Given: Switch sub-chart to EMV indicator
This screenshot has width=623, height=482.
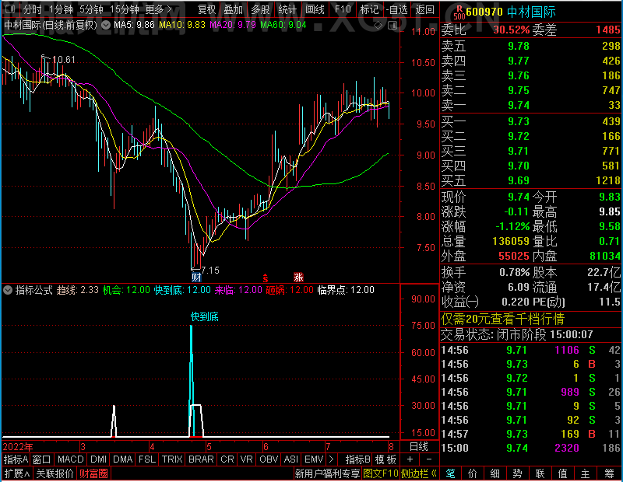Looking at the screenshot, I should [x=314, y=459].
